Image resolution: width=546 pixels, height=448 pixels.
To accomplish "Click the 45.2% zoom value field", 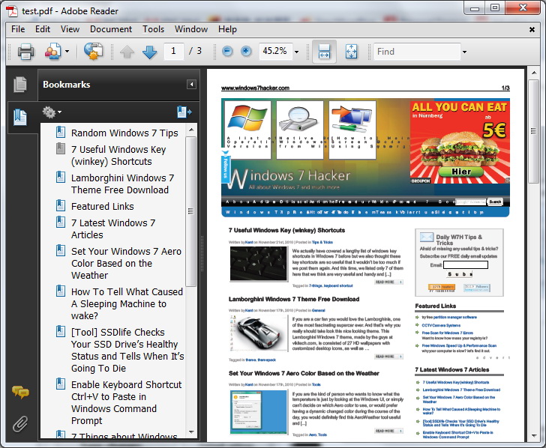I will click(x=275, y=51).
